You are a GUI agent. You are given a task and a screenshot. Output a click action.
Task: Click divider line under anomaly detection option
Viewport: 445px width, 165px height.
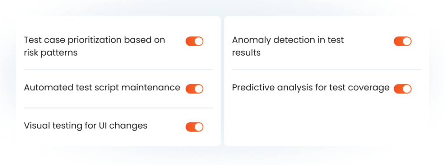[x=326, y=70]
